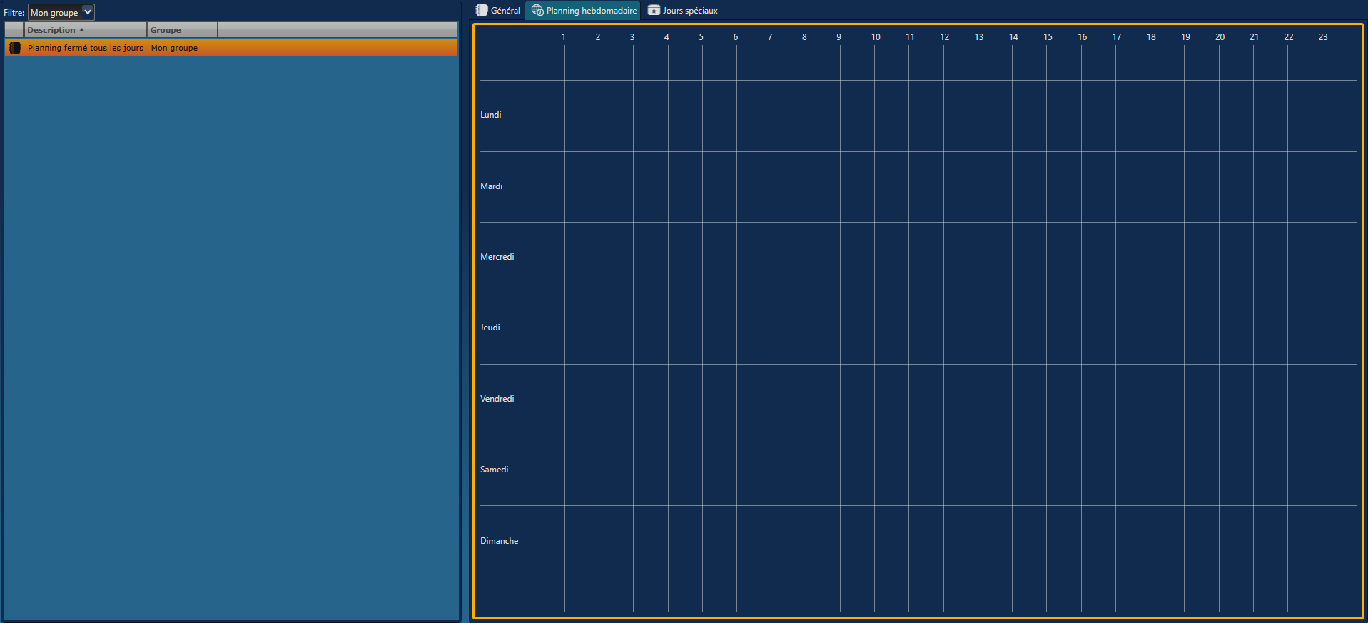Viewport: 1368px width, 623px height.
Task: Click the Planning hebdomadaire globe icon
Action: pos(537,11)
